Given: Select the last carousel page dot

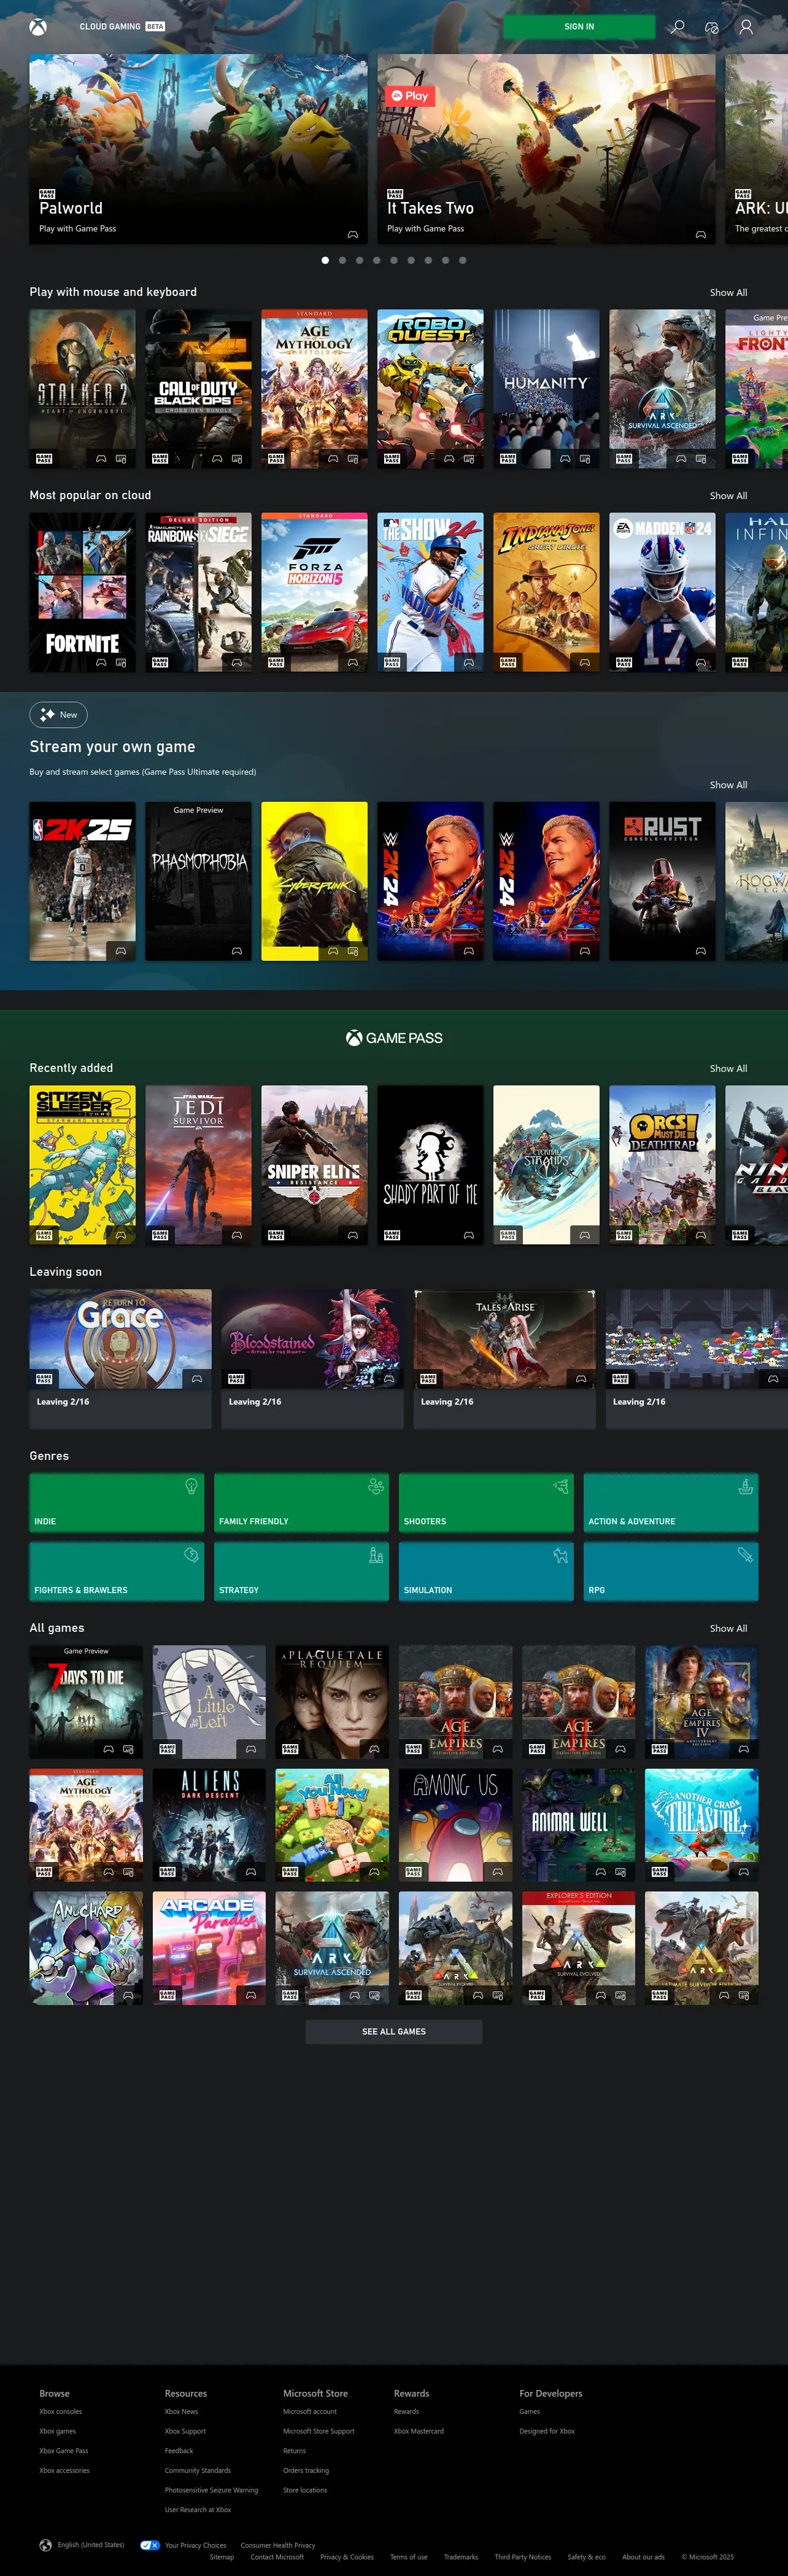Looking at the screenshot, I should tap(462, 260).
